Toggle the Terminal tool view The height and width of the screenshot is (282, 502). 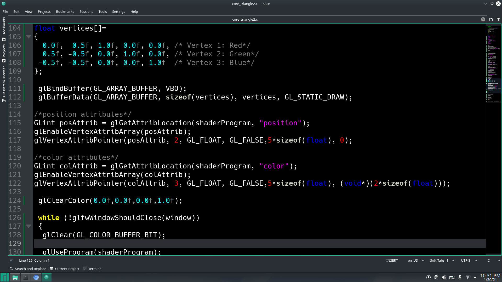pyautogui.click(x=93, y=268)
